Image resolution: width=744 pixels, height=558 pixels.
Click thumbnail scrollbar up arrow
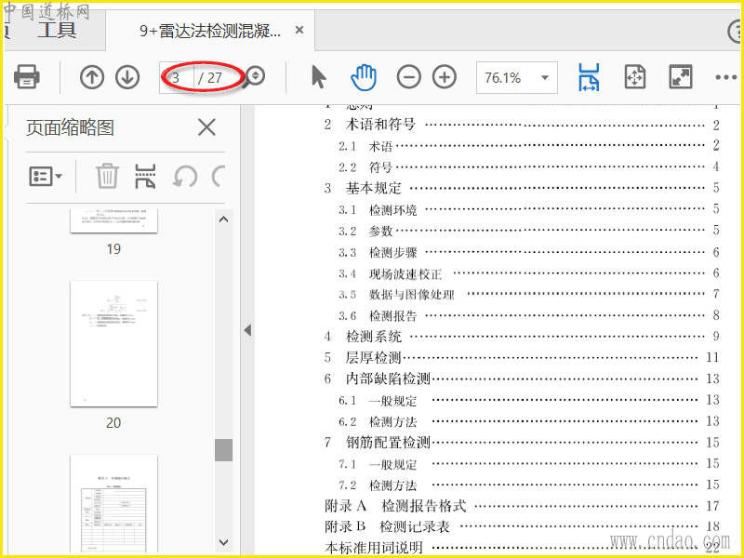tap(224, 219)
